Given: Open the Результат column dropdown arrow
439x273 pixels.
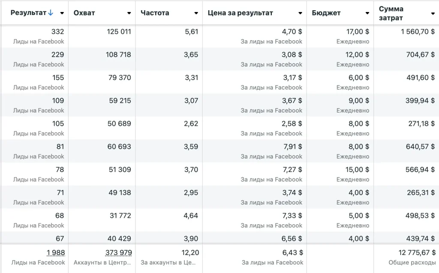Looking at the screenshot, I should [62, 13].
